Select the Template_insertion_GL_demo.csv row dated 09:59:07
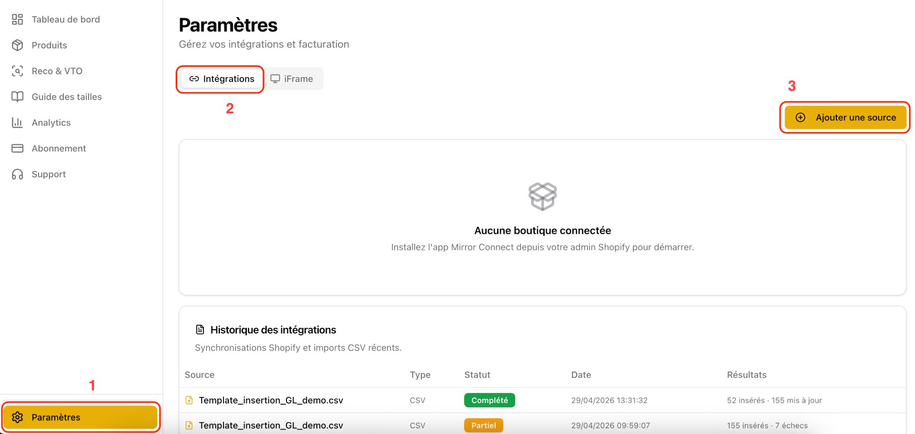 coord(542,424)
